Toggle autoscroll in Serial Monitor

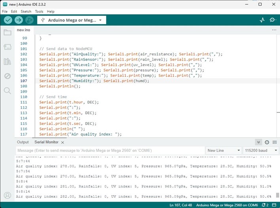[258, 142]
